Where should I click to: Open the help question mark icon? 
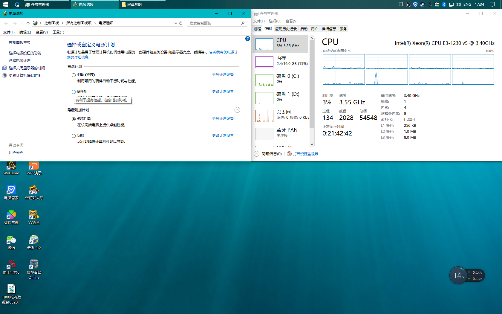247,39
